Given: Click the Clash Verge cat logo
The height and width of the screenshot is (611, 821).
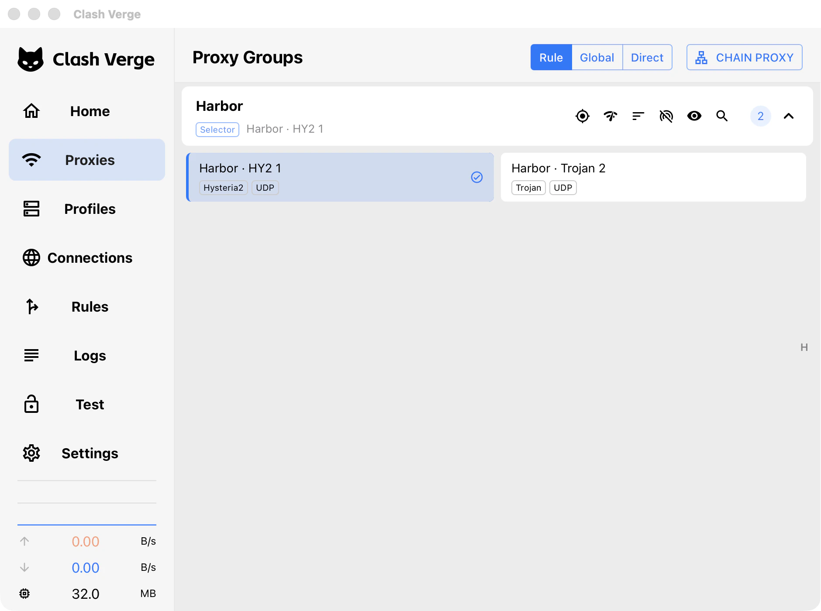Looking at the screenshot, I should pyautogui.click(x=31, y=59).
